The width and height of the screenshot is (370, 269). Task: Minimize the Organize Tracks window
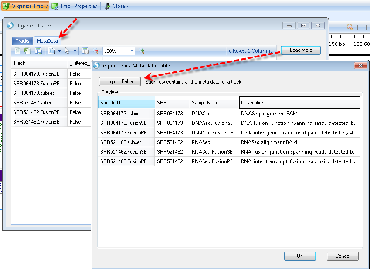click(x=289, y=25)
